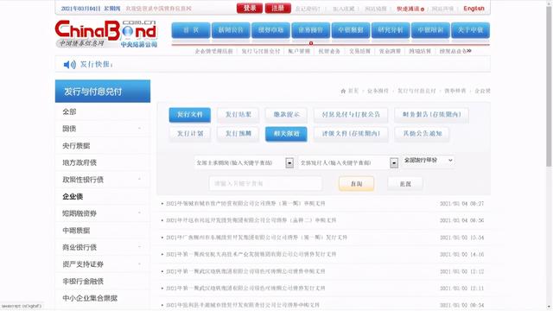Switch to the 发行结果 tab

(238, 115)
